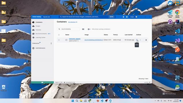
Task: Sort table by Image column
Action: (x=86, y=35)
